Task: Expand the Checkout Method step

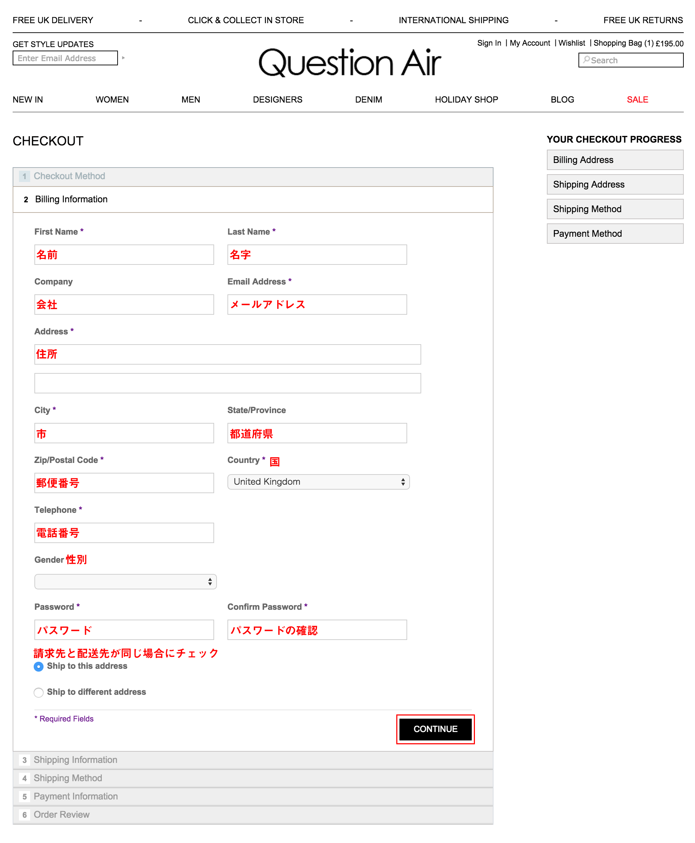Action: [253, 176]
